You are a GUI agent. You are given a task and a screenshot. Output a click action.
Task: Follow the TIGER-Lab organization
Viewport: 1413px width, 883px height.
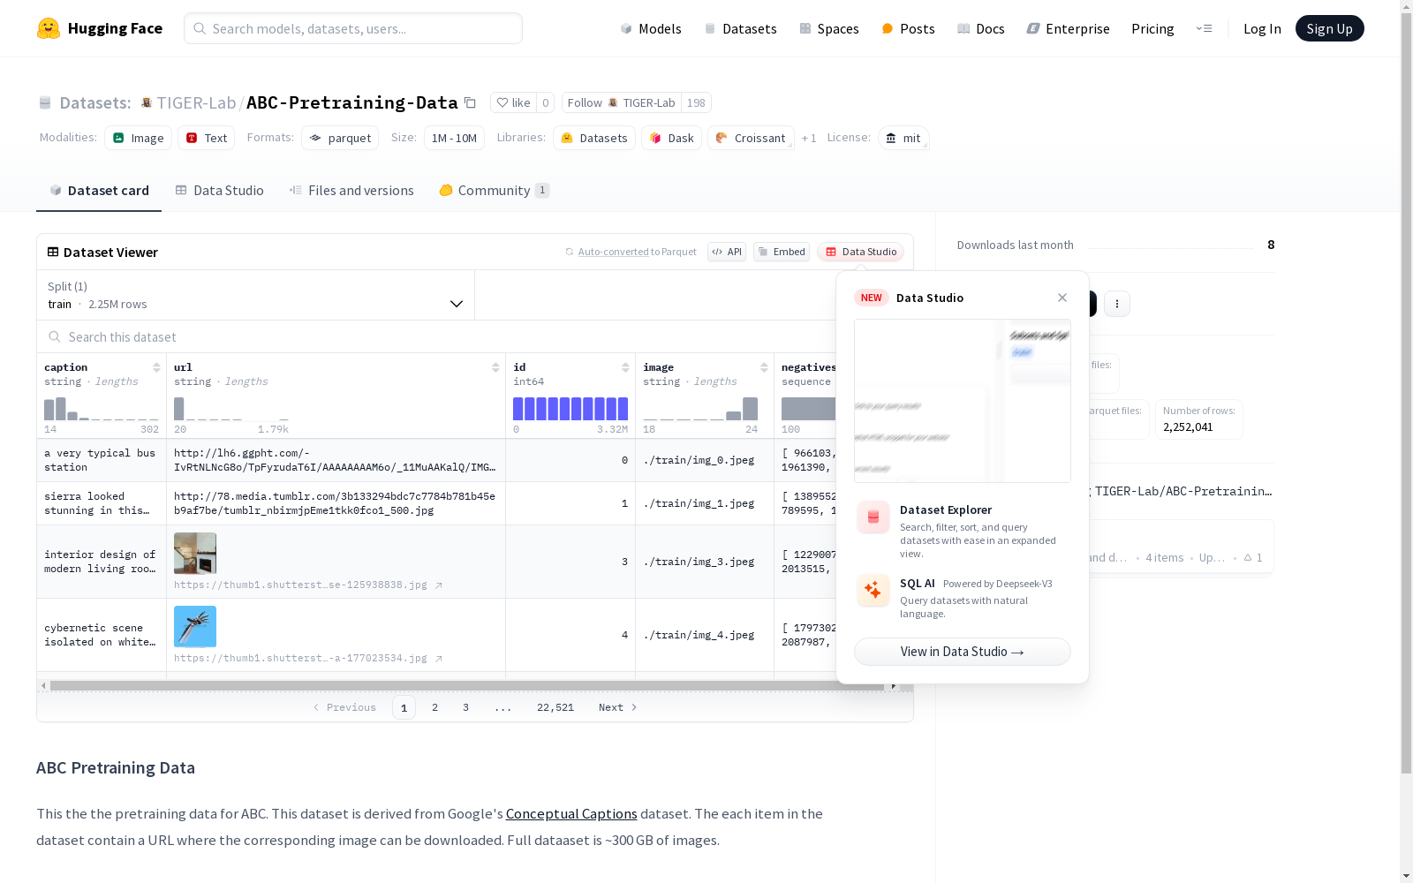[x=622, y=102]
